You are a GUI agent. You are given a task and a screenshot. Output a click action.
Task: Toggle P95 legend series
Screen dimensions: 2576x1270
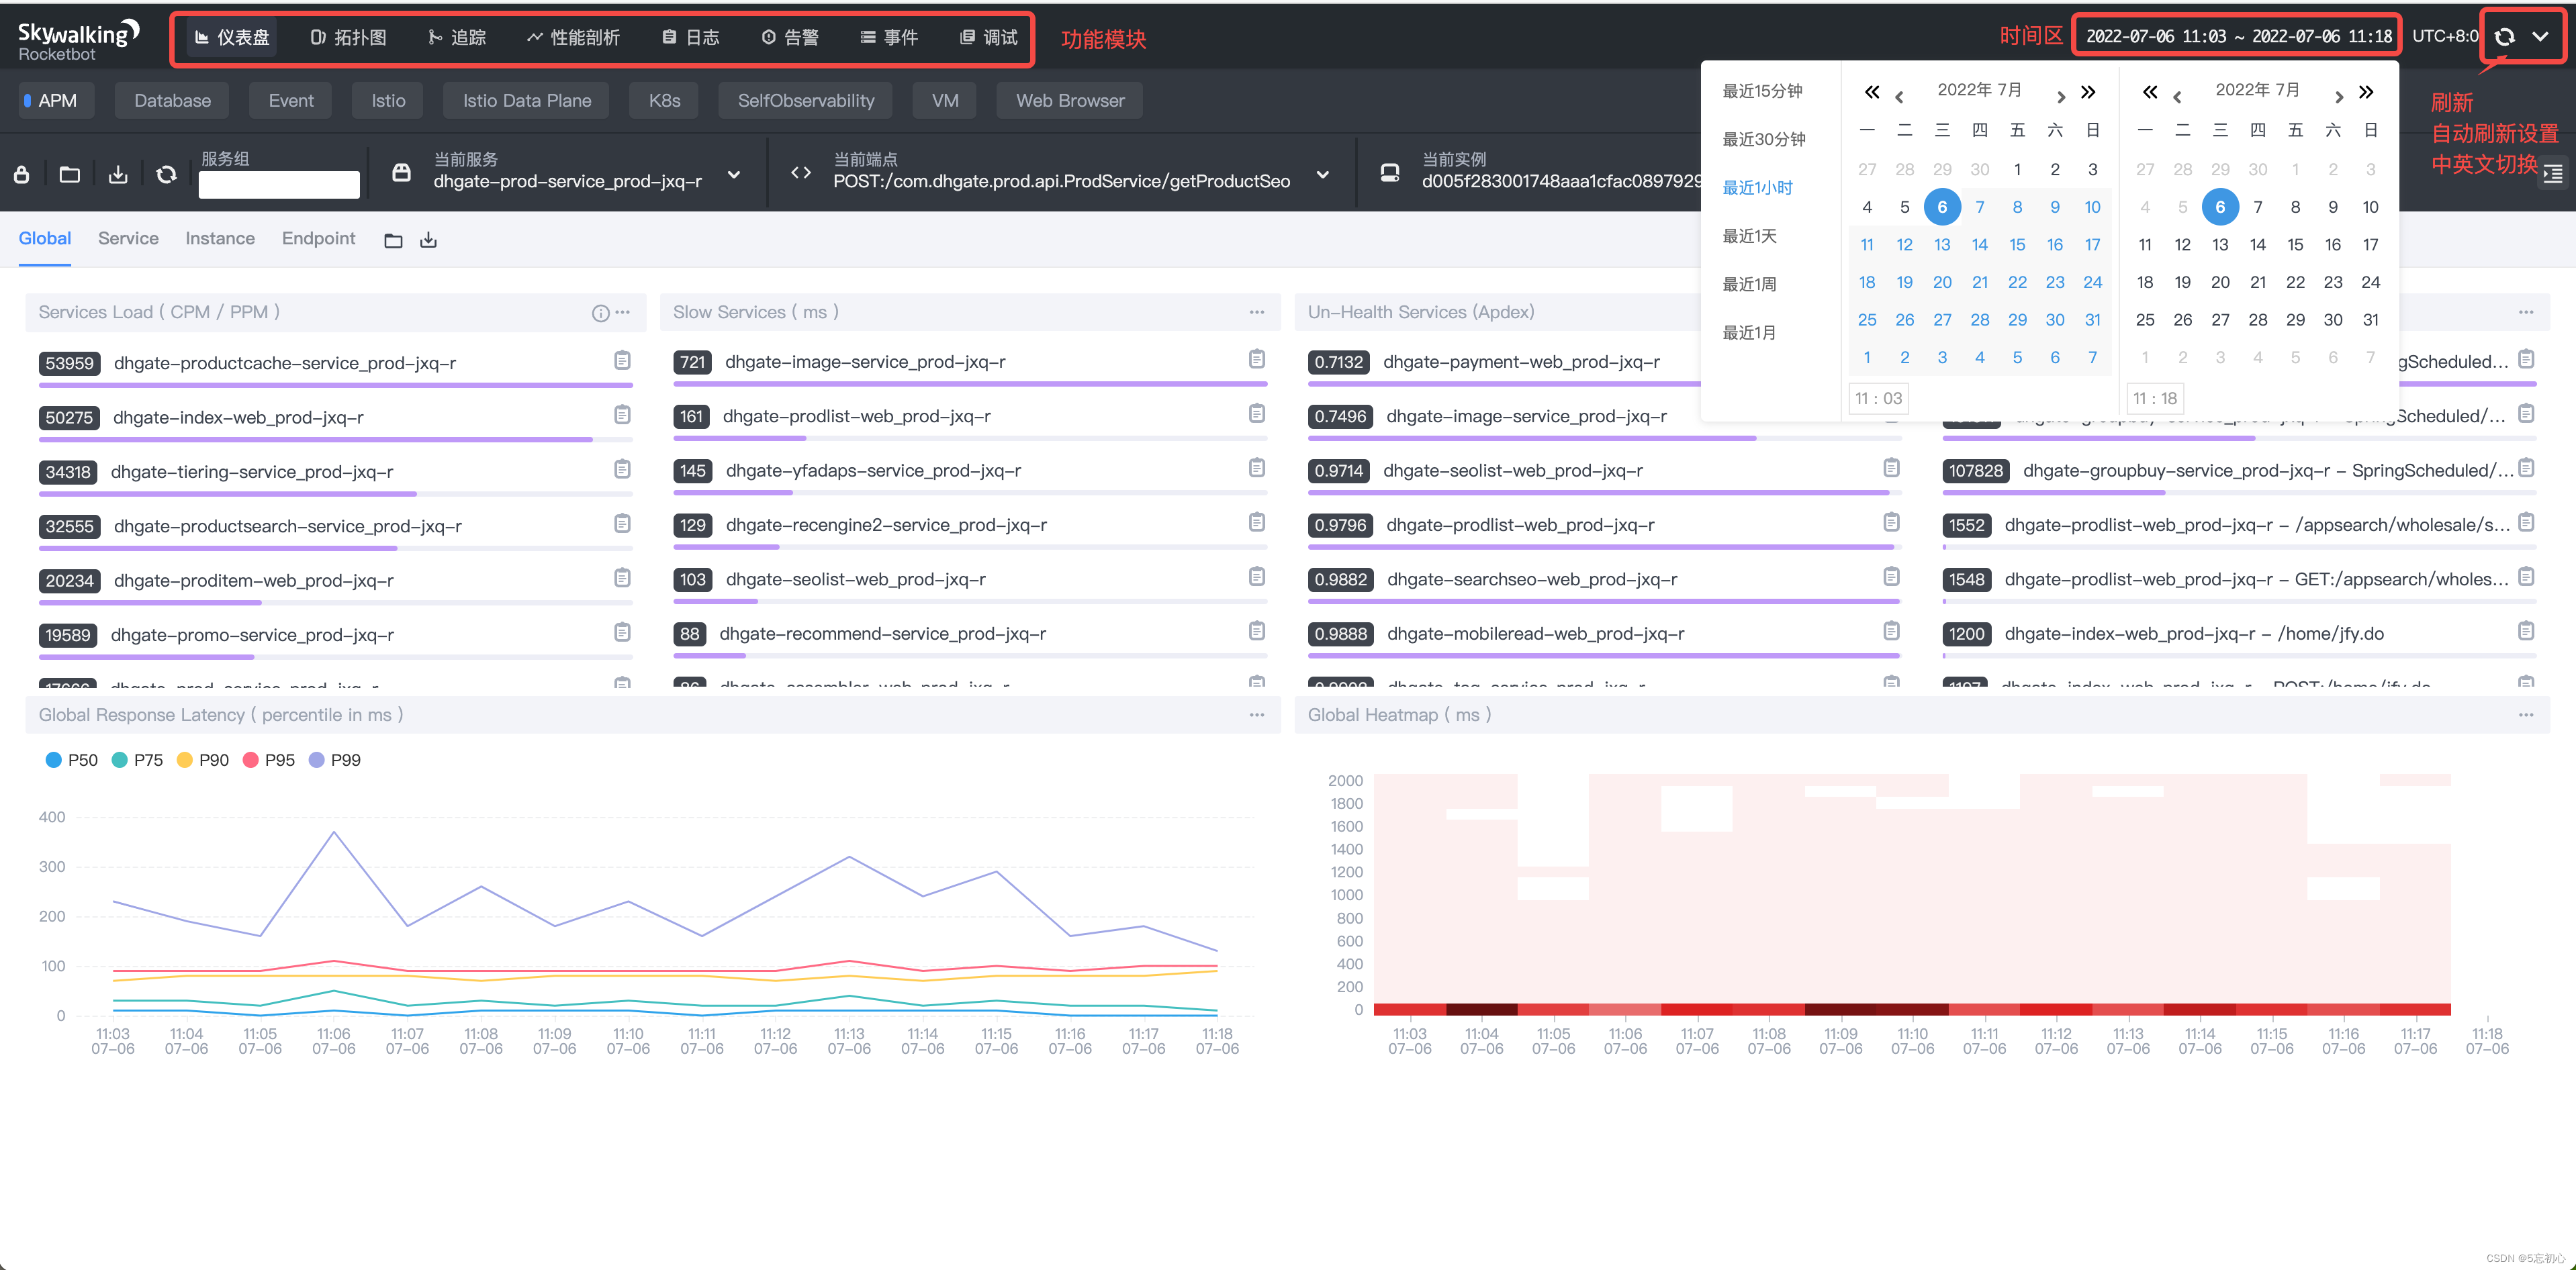point(269,761)
